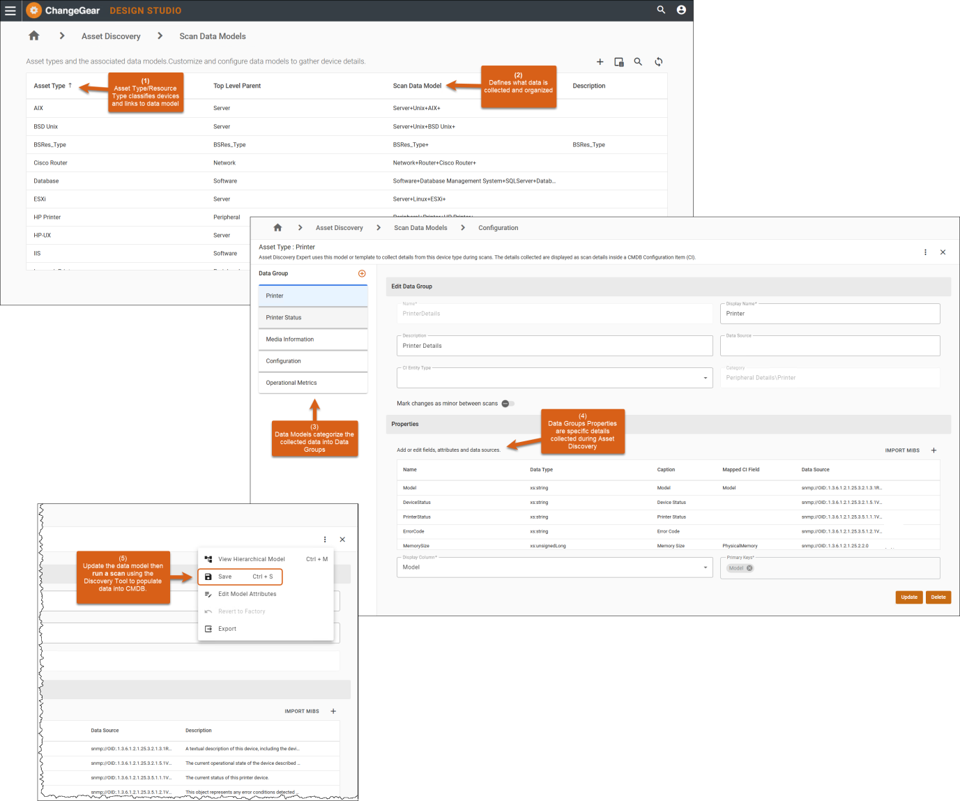
Task: Choose Edit Model Attributes menu item
Action: [247, 594]
